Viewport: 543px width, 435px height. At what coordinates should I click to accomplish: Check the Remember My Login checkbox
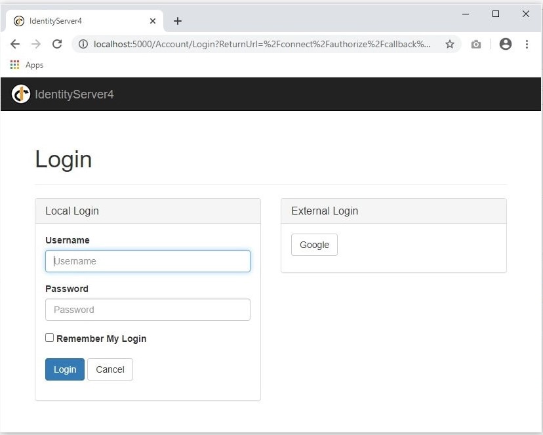click(x=49, y=337)
